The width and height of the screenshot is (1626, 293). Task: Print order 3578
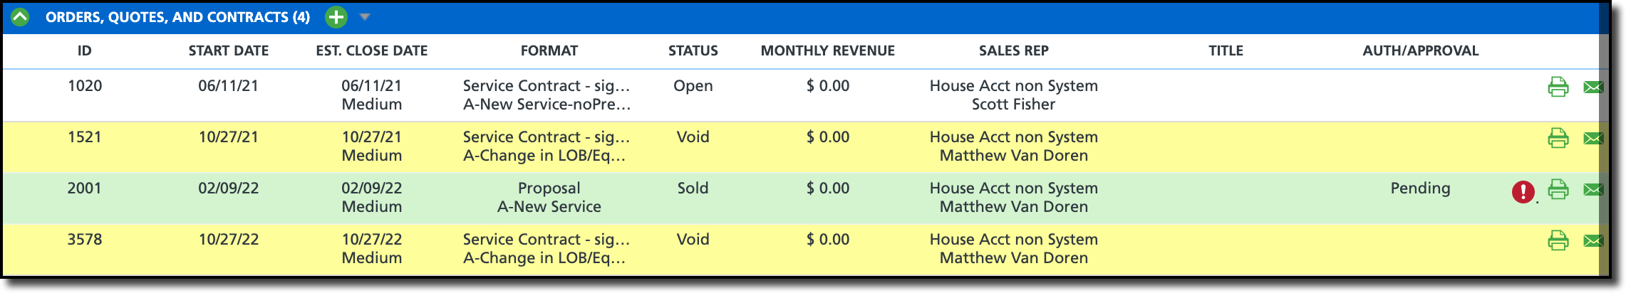[1558, 240]
